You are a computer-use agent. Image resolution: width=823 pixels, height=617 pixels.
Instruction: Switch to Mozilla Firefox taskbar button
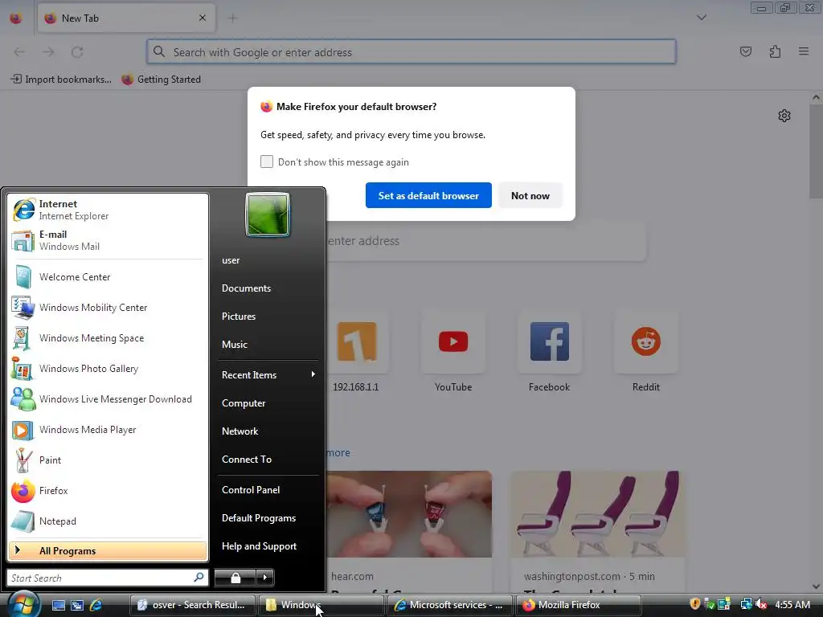click(x=579, y=605)
